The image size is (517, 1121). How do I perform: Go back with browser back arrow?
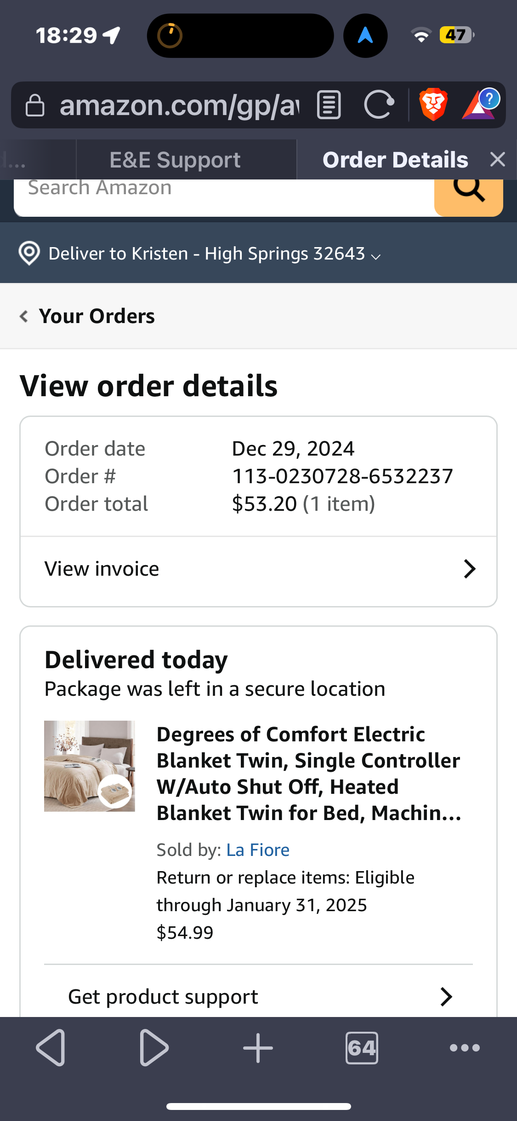tap(51, 1048)
